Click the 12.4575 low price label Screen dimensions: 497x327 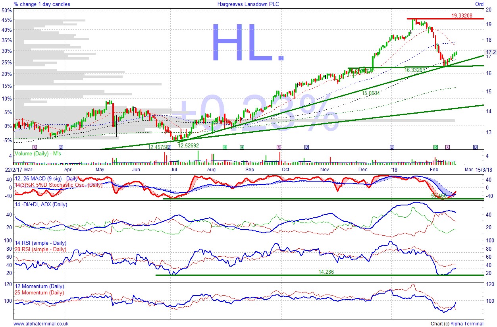click(x=157, y=147)
